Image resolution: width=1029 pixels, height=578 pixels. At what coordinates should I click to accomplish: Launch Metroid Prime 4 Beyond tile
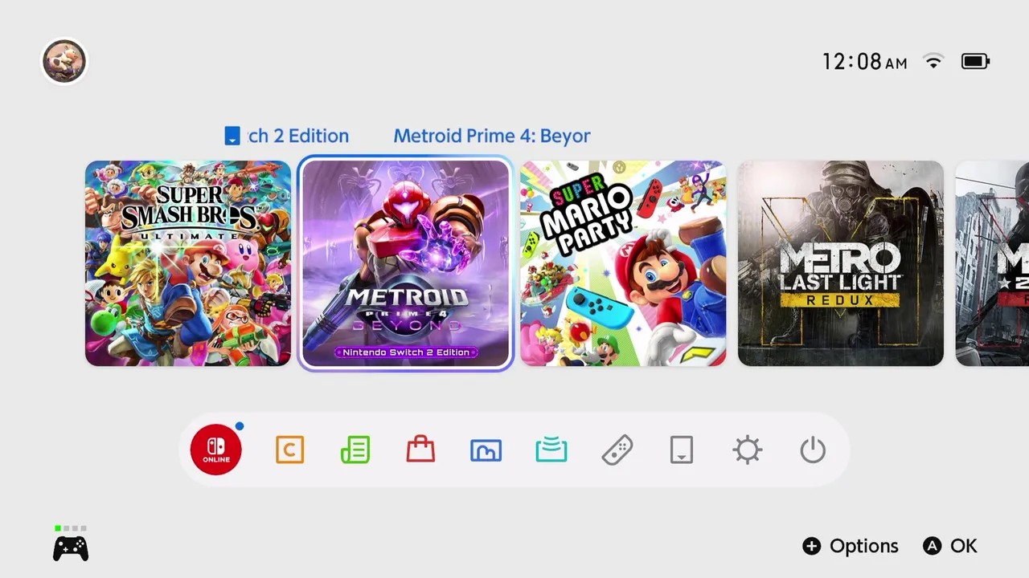coord(406,263)
